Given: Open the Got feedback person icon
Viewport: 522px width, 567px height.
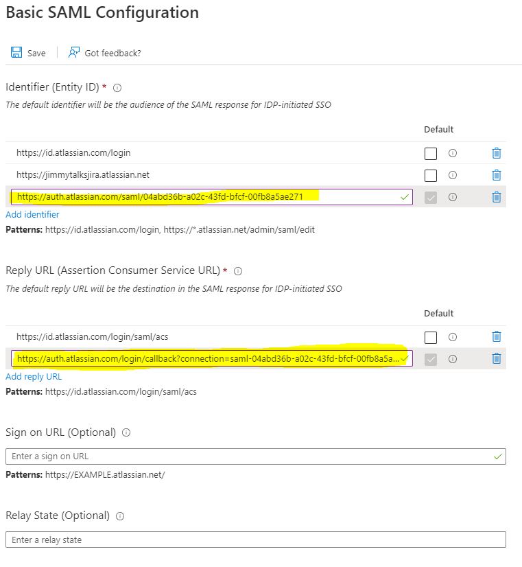Looking at the screenshot, I should 73,52.
